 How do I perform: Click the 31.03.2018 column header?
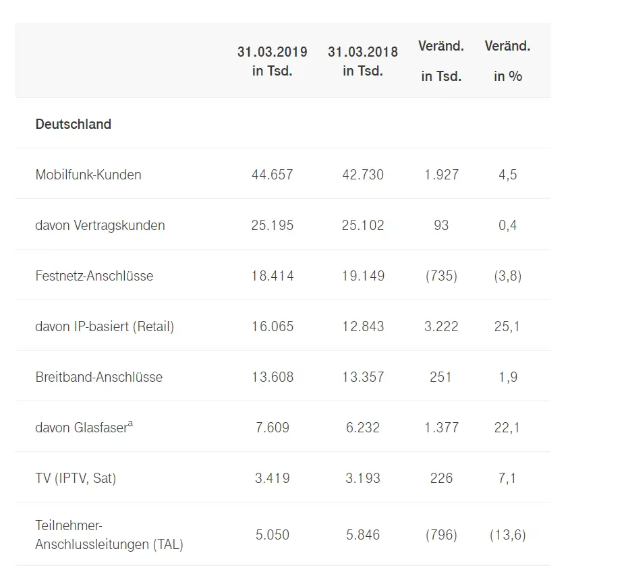(x=363, y=61)
